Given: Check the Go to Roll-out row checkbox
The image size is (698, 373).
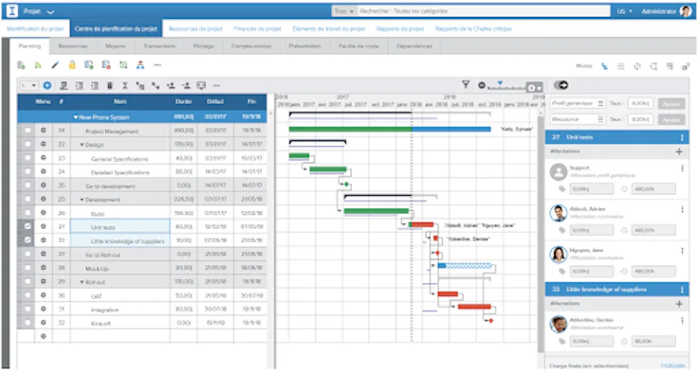Looking at the screenshot, I should (28, 254).
